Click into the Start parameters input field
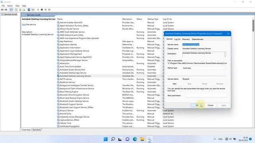Viewport: 255px width, 143px height. click(206, 95)
